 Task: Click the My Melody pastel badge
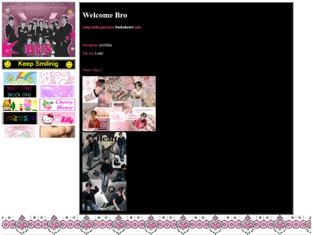tap(20, 132)
